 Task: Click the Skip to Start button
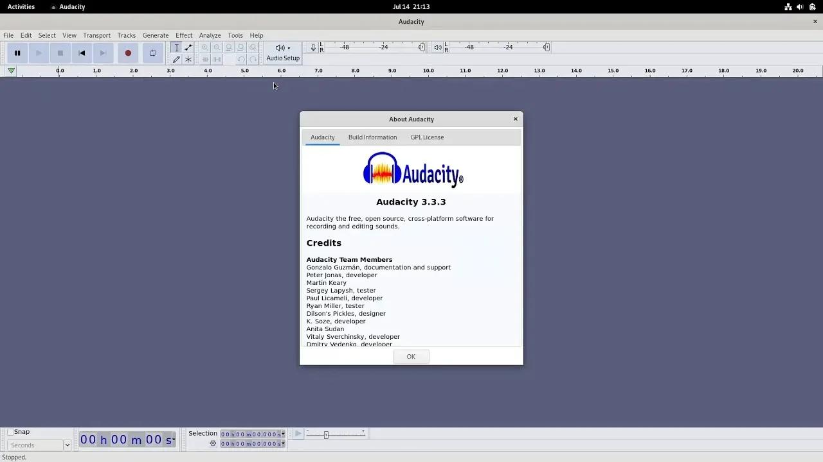click(82, 53)
